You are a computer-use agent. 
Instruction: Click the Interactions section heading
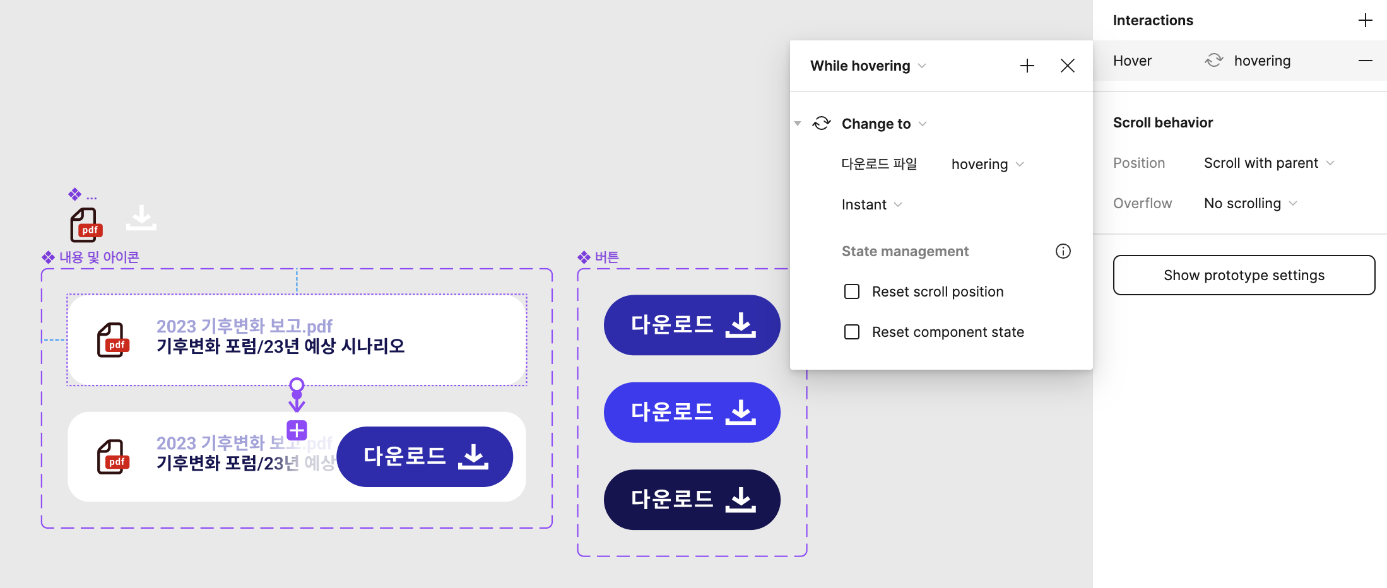coord(1153,20)
